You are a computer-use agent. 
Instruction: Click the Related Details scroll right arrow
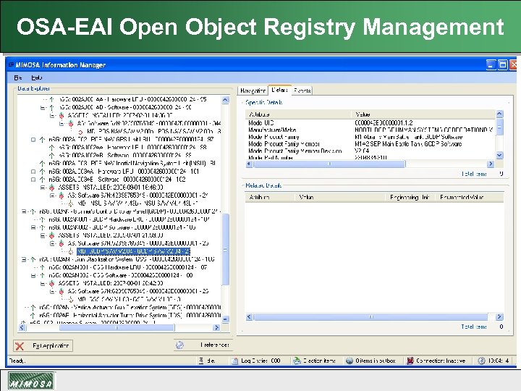point(499,317)
